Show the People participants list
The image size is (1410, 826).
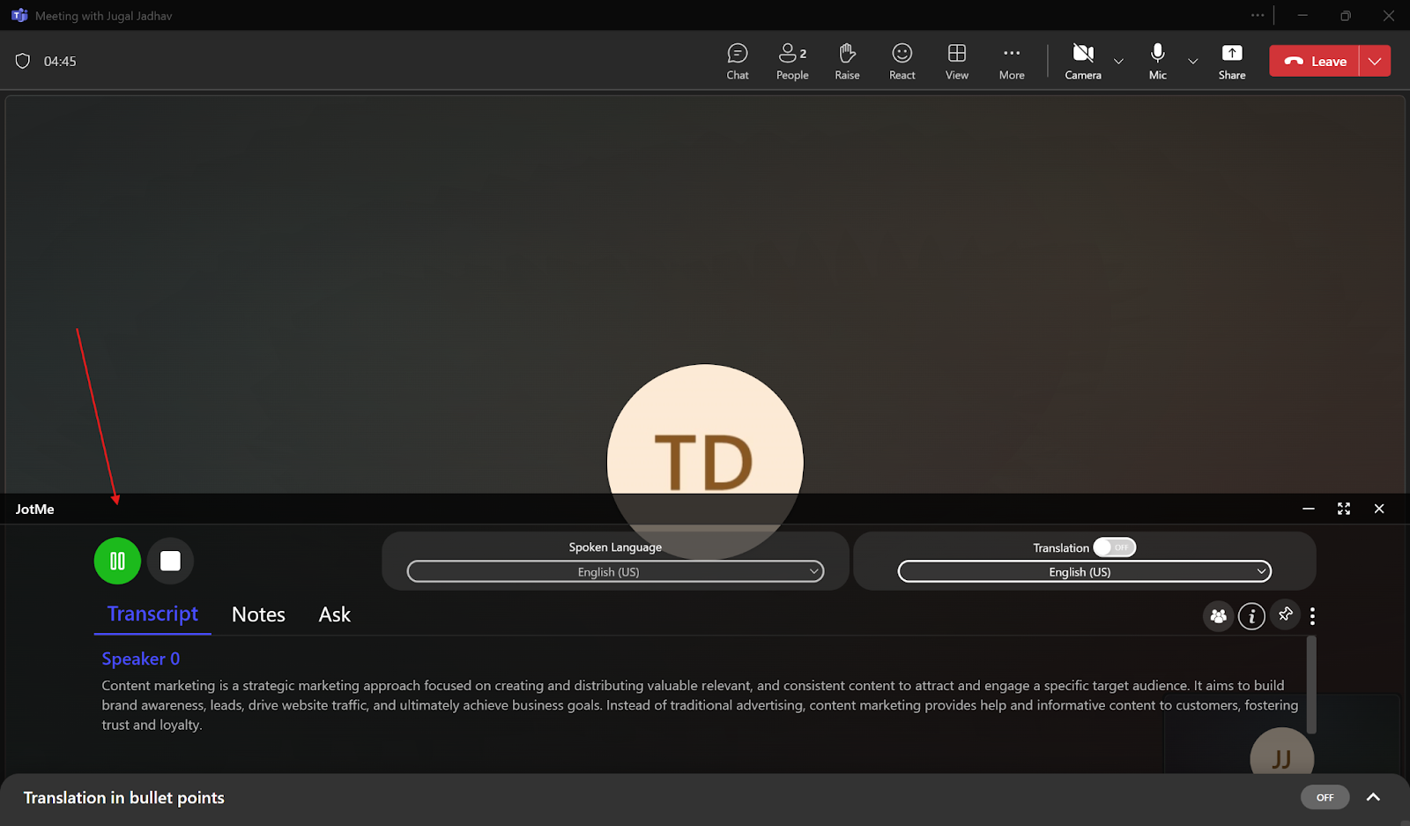[x=792, y=62]
